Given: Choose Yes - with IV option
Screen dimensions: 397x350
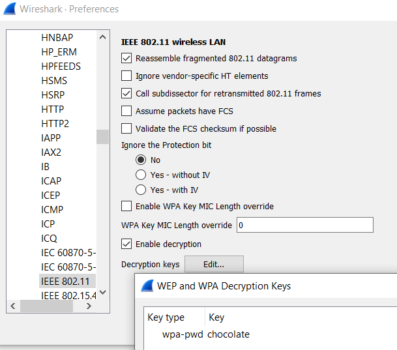Looking at the screenshot, I should pos(141,190).
